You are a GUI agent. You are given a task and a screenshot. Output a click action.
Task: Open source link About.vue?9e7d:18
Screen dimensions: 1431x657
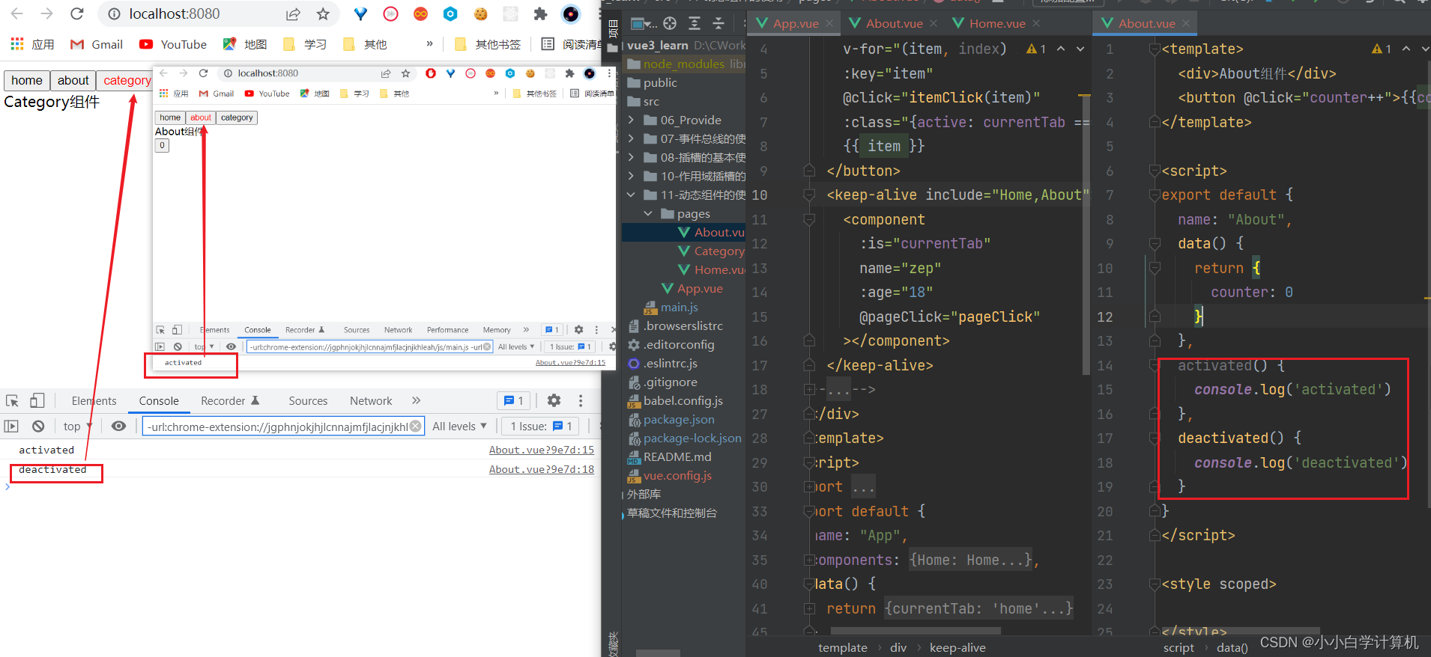(x=542, y=469)
